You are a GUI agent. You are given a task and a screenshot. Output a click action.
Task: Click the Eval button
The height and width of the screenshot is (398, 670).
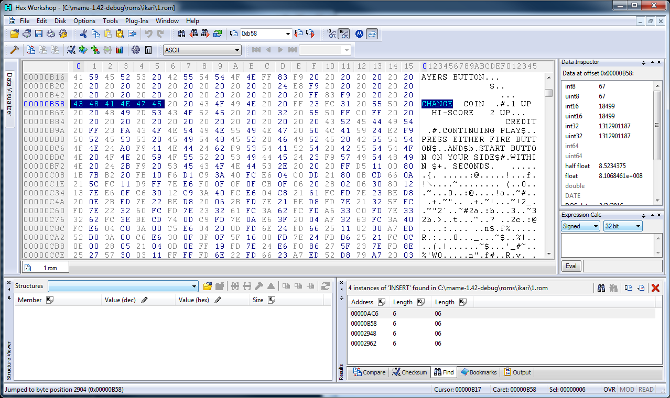click(x=571, y=266)
